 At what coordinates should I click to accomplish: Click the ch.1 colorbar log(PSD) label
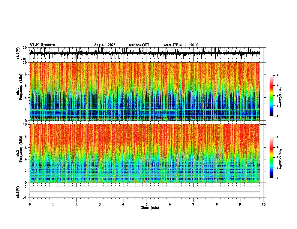pos(280,97)
